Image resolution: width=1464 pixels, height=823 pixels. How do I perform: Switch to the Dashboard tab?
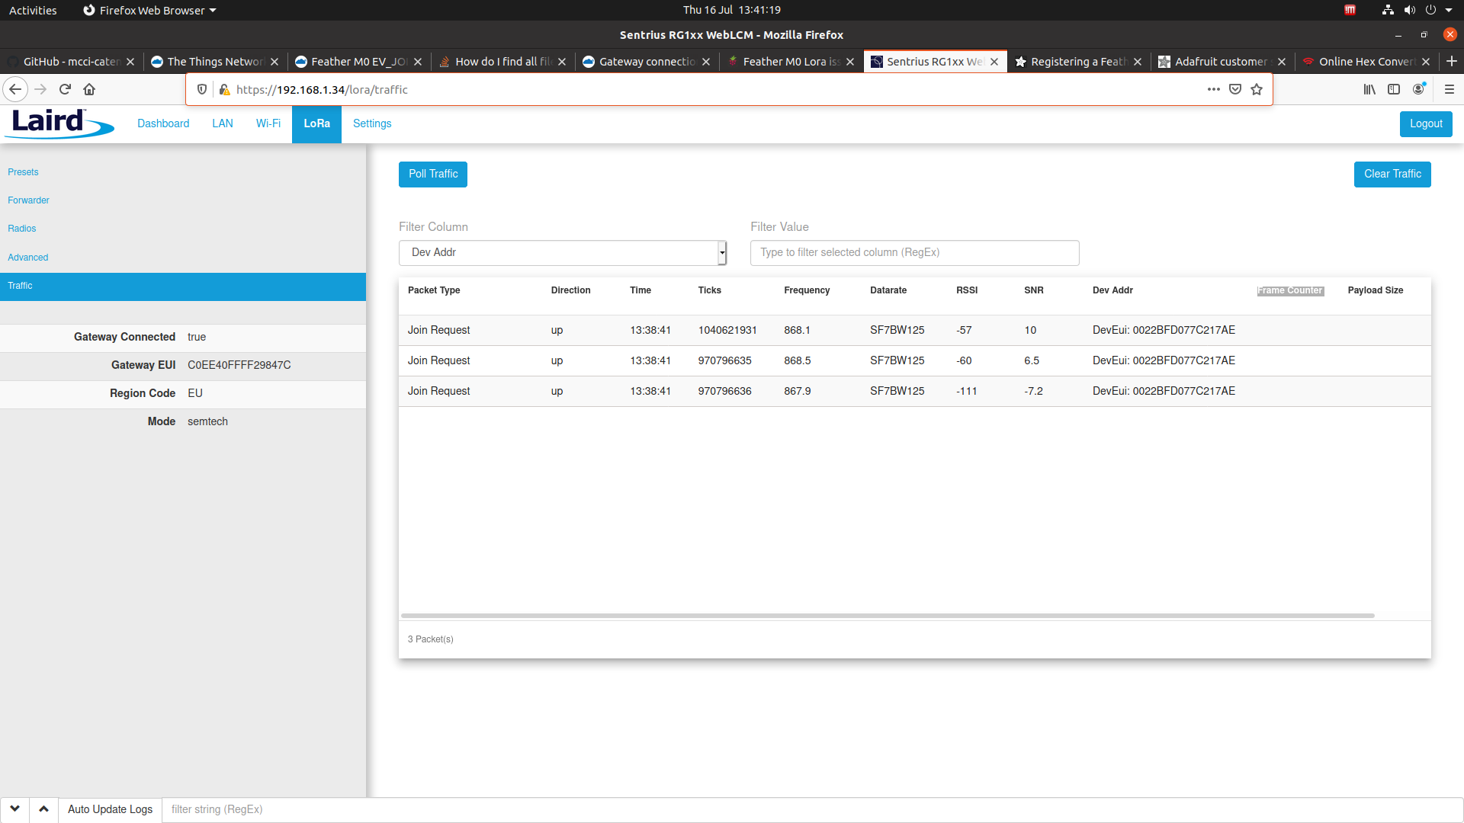pos(163,123)
